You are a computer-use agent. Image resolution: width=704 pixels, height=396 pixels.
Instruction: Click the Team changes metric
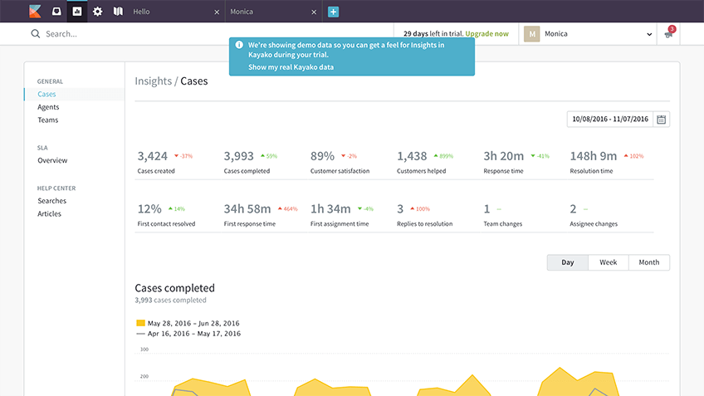[x=503, y=215]
